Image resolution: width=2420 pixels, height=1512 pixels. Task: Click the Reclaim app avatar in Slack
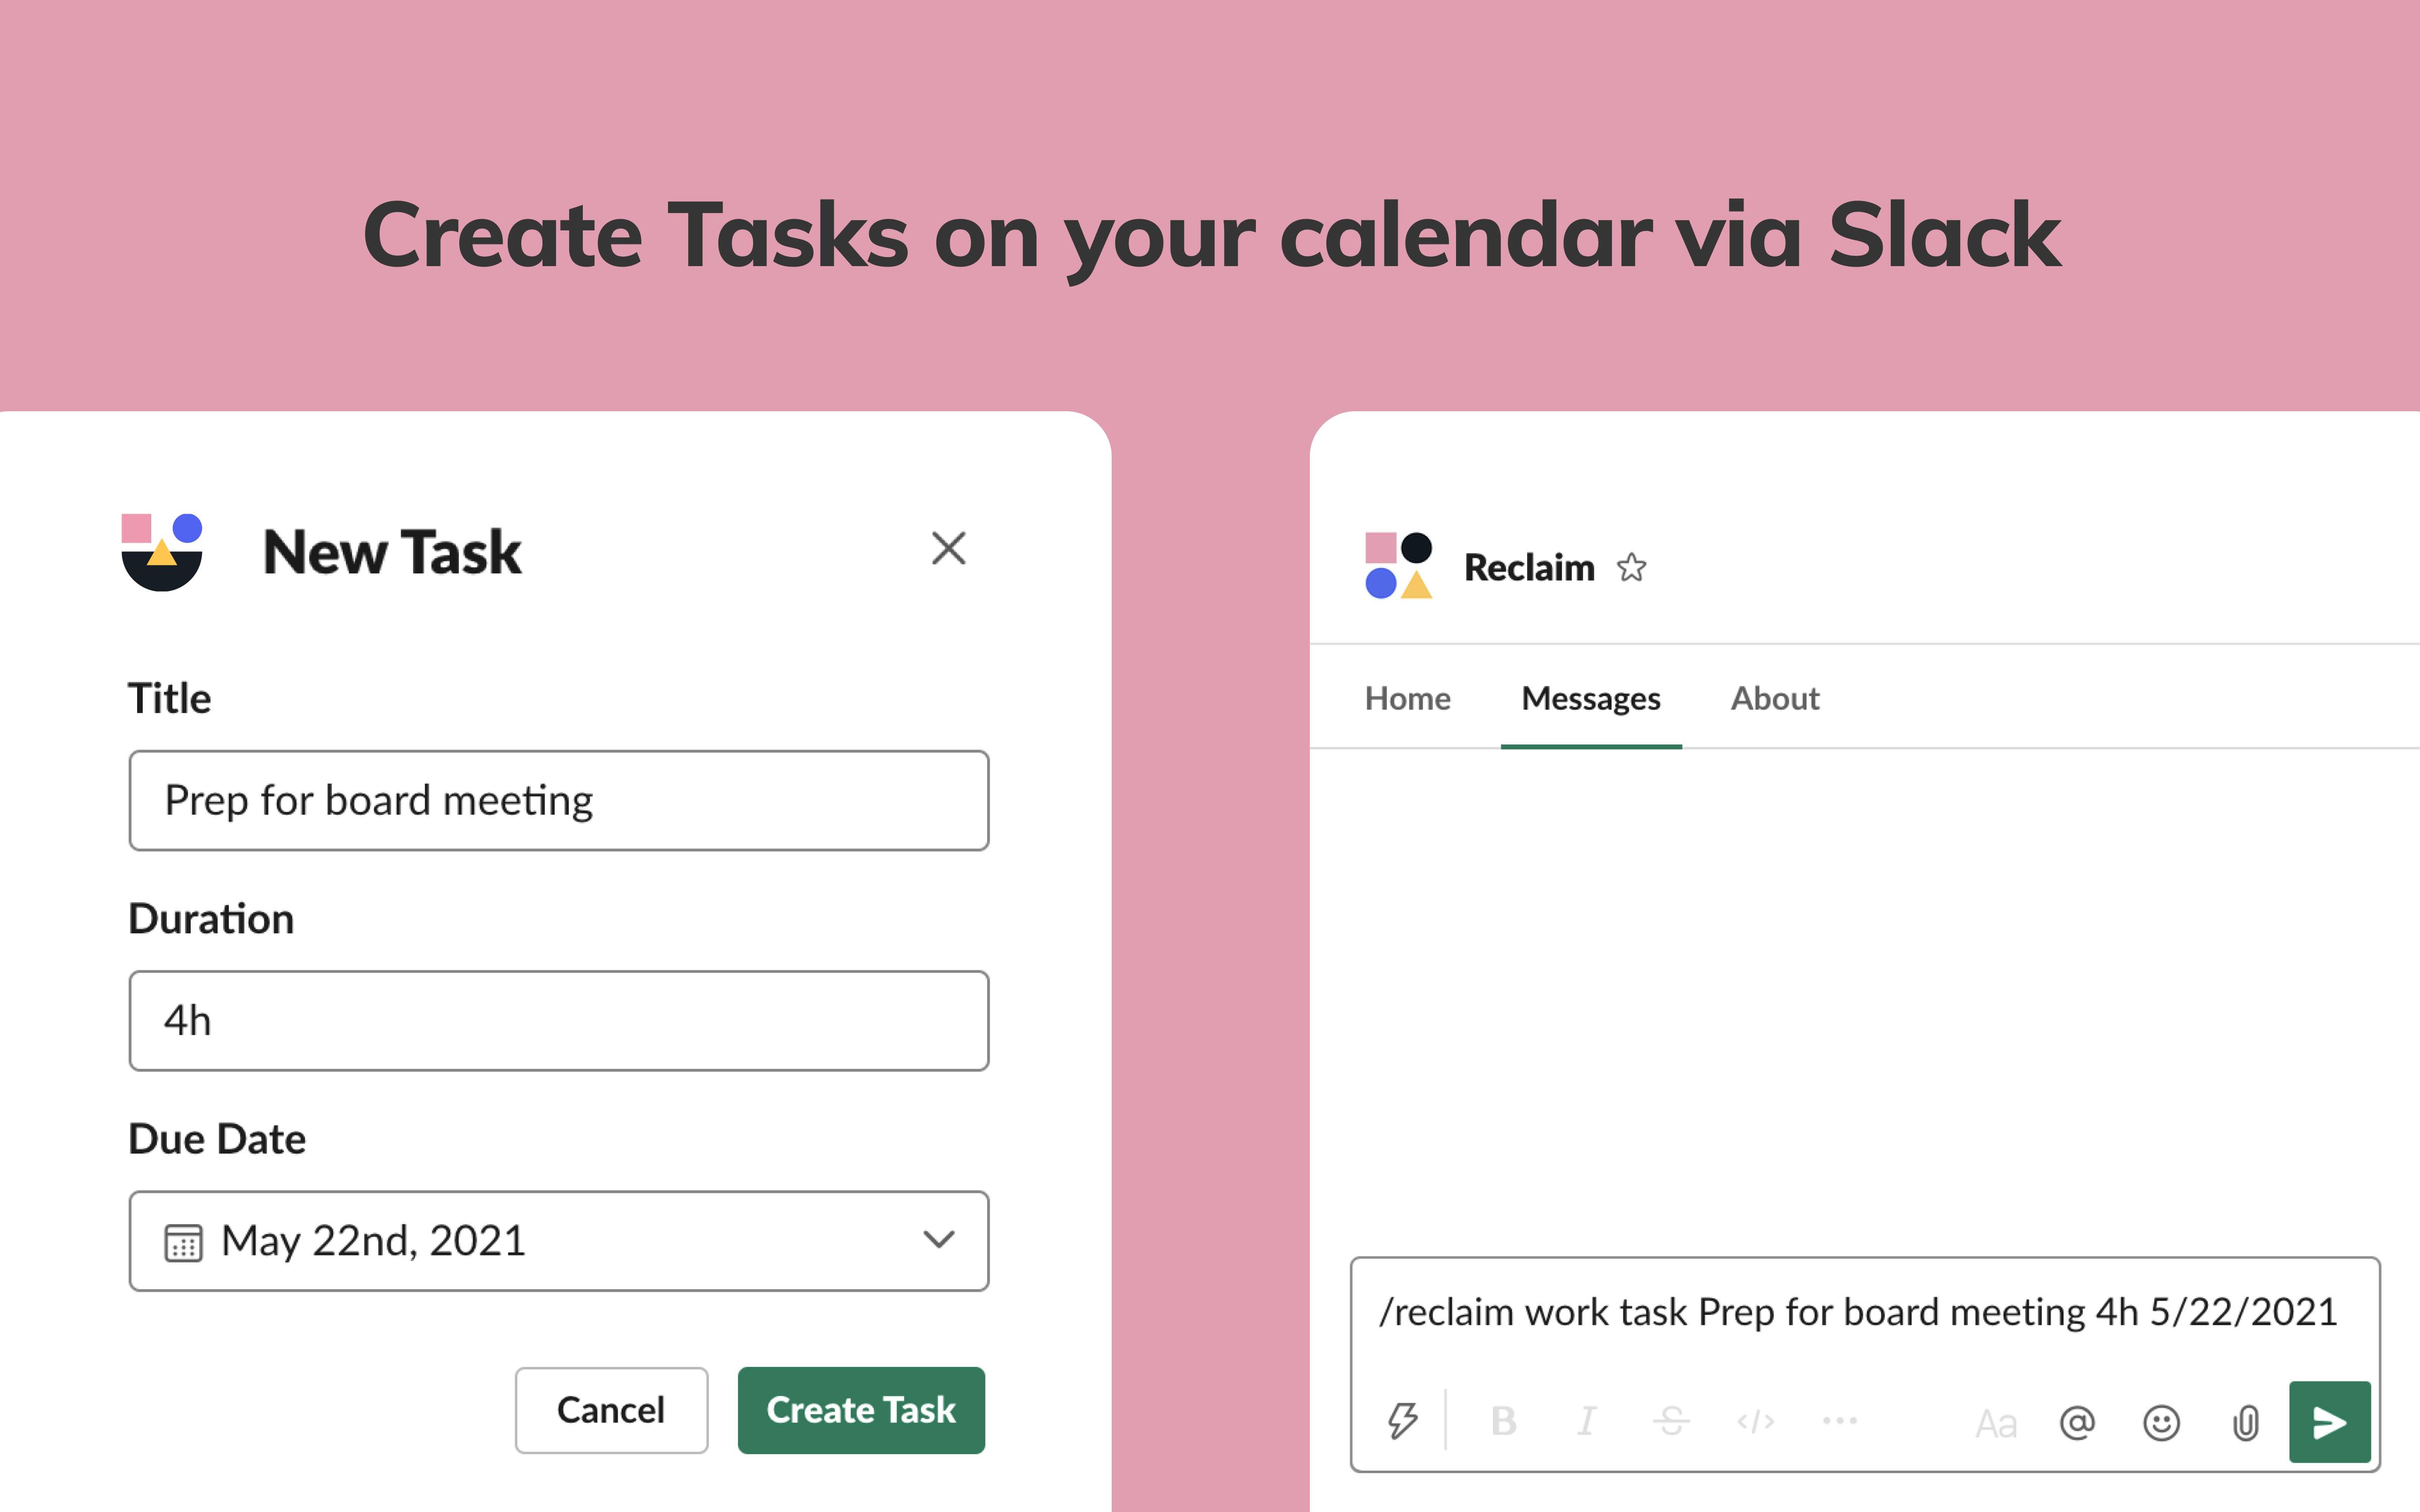coord(1399,566)
